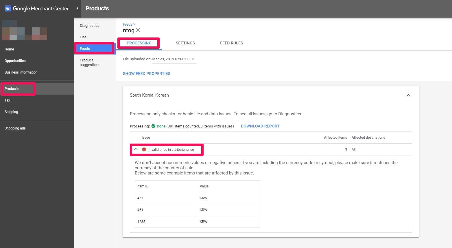The width and height of the screenshot is (452, 248).
Task: Close the ntog feed with X icon
Action: 138,30
